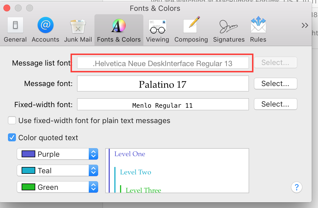Click the Level Three preview text
Screen dimensions: 318x208
[143, 190]
